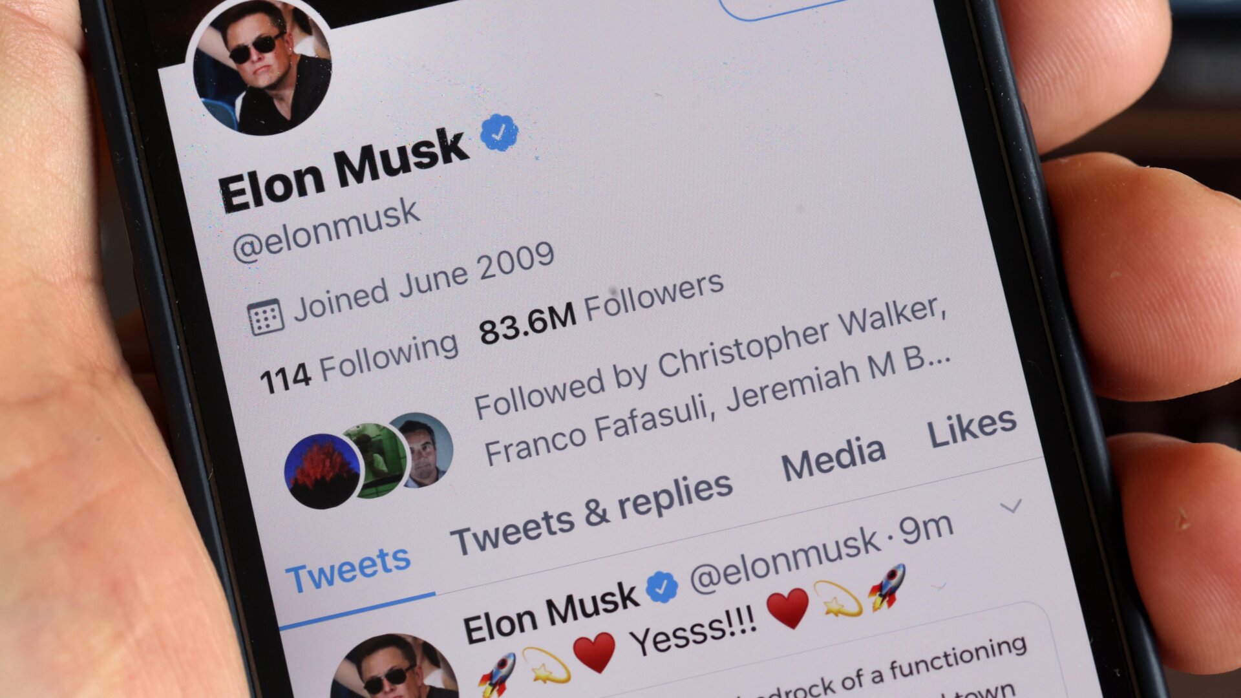The width and height of the screenshot is (1241, 698).
Task: Switch to the Tweets & replies tab
Action: (591, 515)
